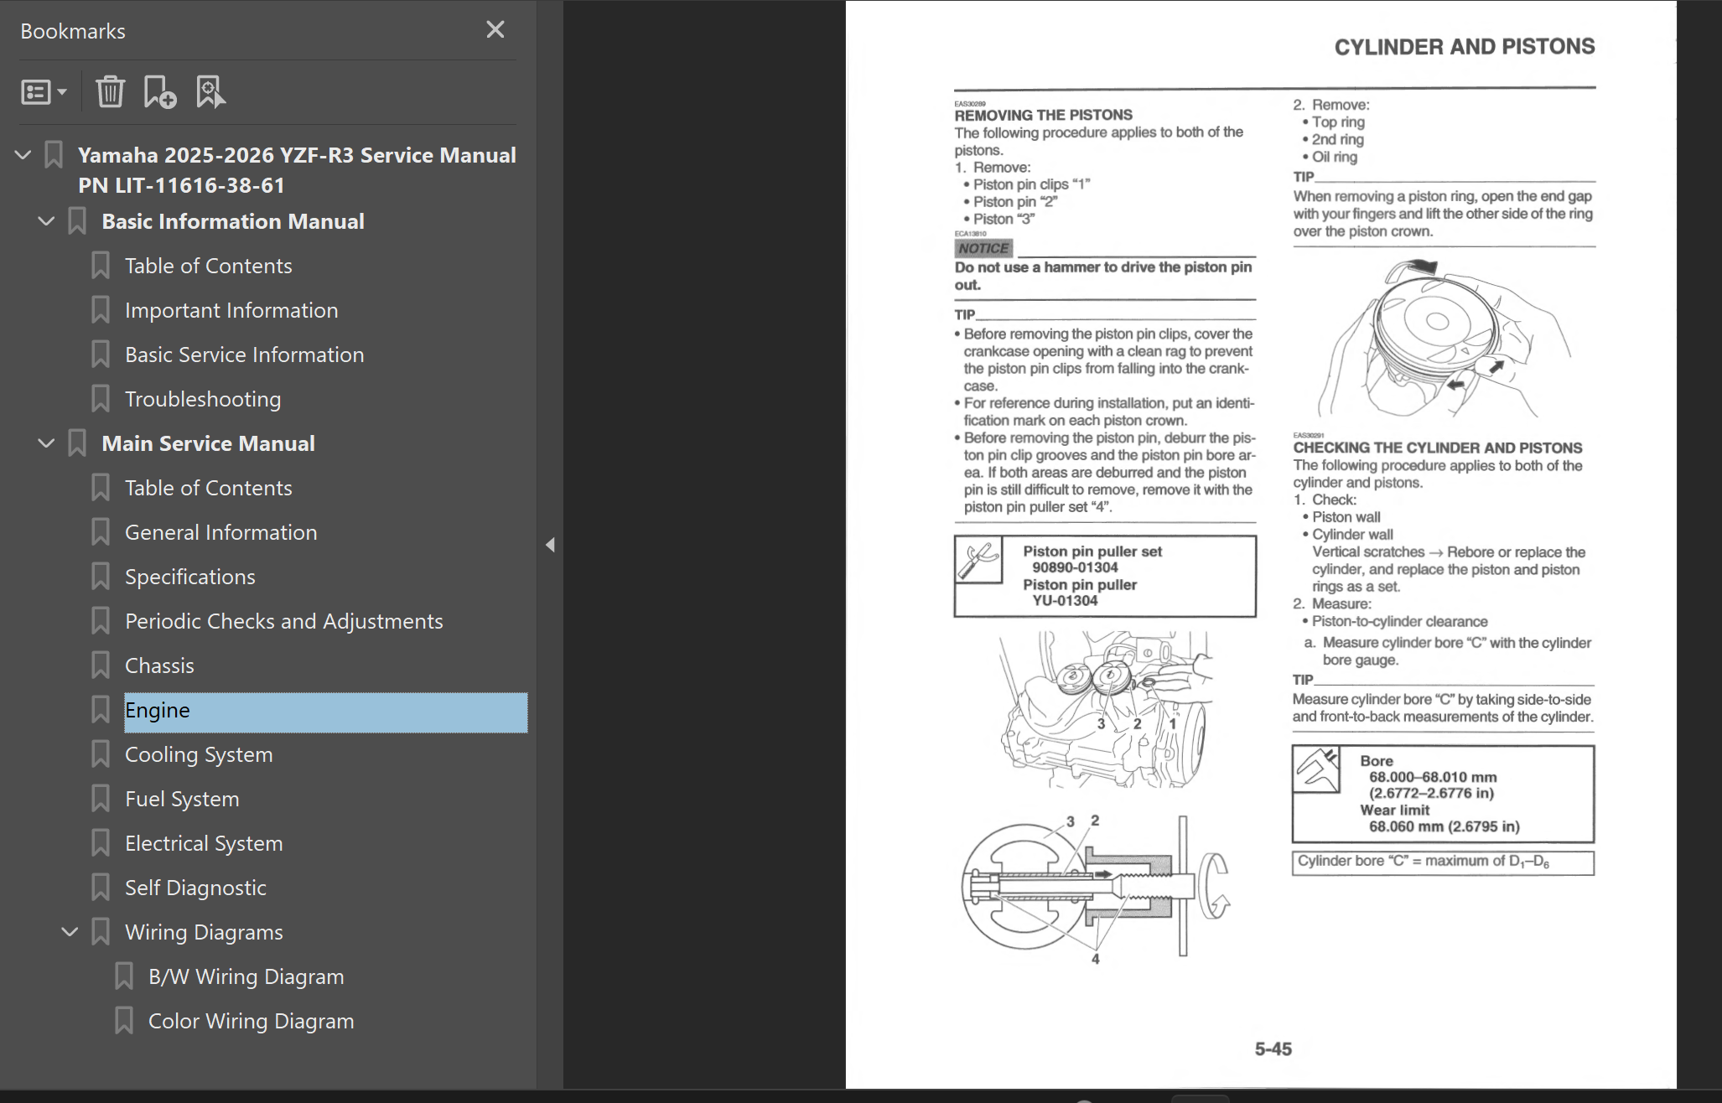The height and width of the screenshot is (1103, 1722).
Task: Click the bookmark icon beside Basic Information Manual
Action: click(x=77, y=221)
